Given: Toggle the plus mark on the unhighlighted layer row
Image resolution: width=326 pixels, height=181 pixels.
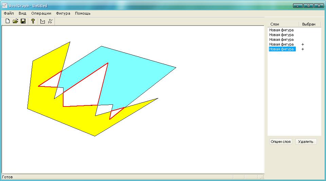Looking at the screenshot, I should [x=303, y=44].
